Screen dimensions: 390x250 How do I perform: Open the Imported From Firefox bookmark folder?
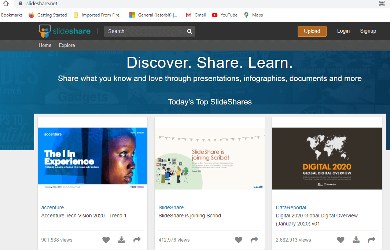[98, 15]
